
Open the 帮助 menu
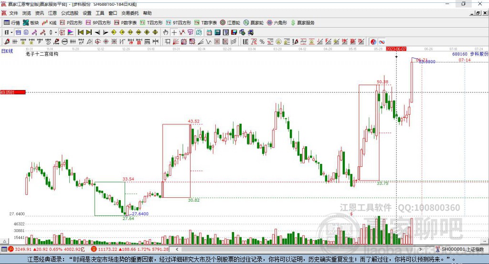pos(147,13)
